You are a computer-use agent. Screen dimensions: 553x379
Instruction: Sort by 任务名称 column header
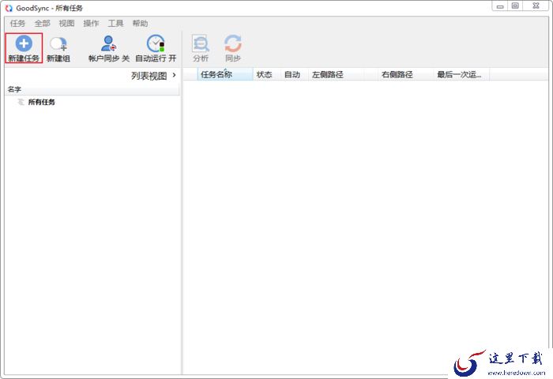(225, 74)
